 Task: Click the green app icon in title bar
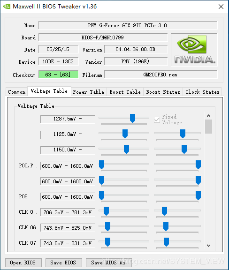7,7
